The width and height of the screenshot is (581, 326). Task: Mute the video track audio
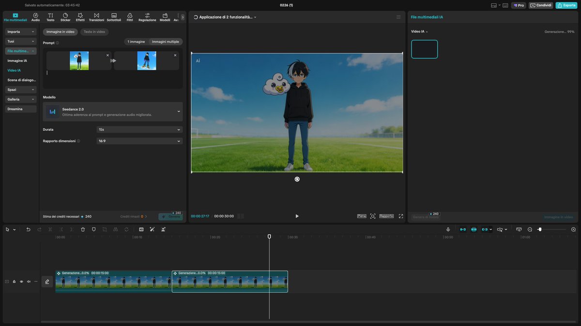click(29, 282)
